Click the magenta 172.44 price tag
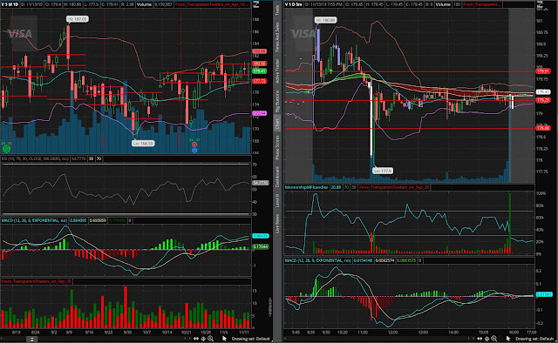The height and width of the screenshot is (343, 558). tap(260, 113)
